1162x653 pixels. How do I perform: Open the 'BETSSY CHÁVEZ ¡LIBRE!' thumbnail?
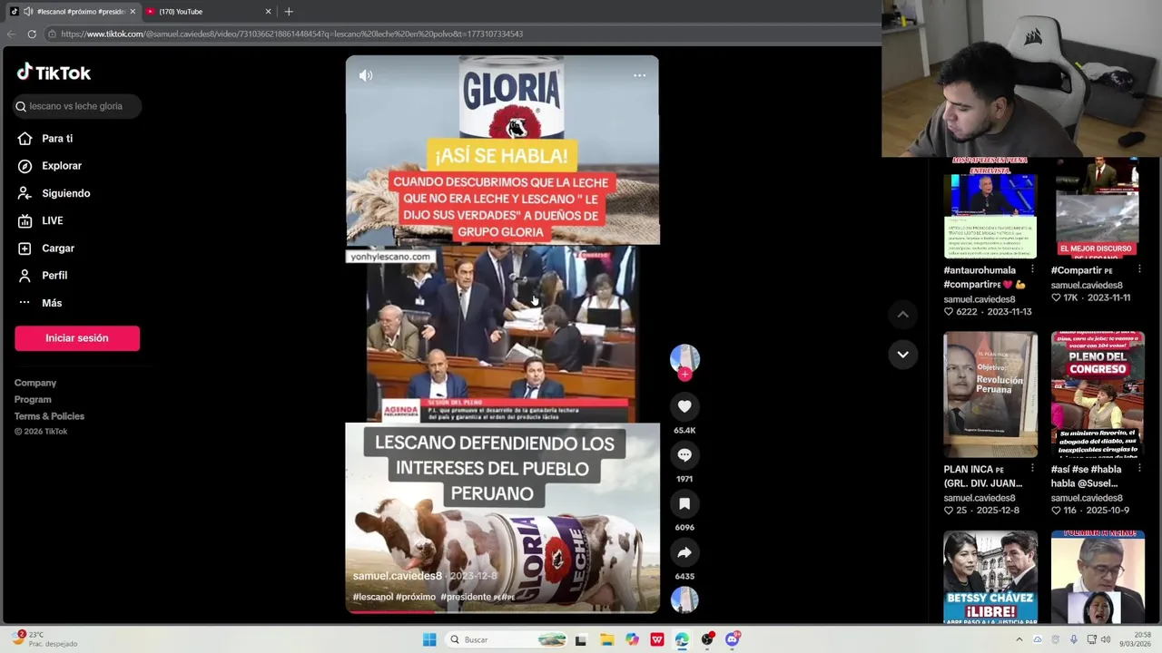point(990,578)
